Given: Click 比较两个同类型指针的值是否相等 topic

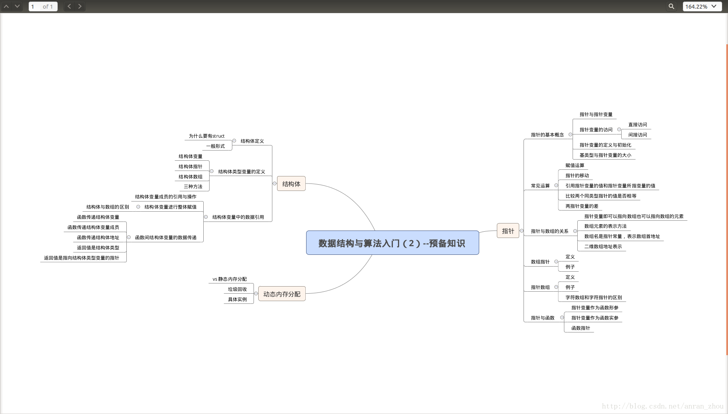Looking at the screenshot, I should pos(601,196).
